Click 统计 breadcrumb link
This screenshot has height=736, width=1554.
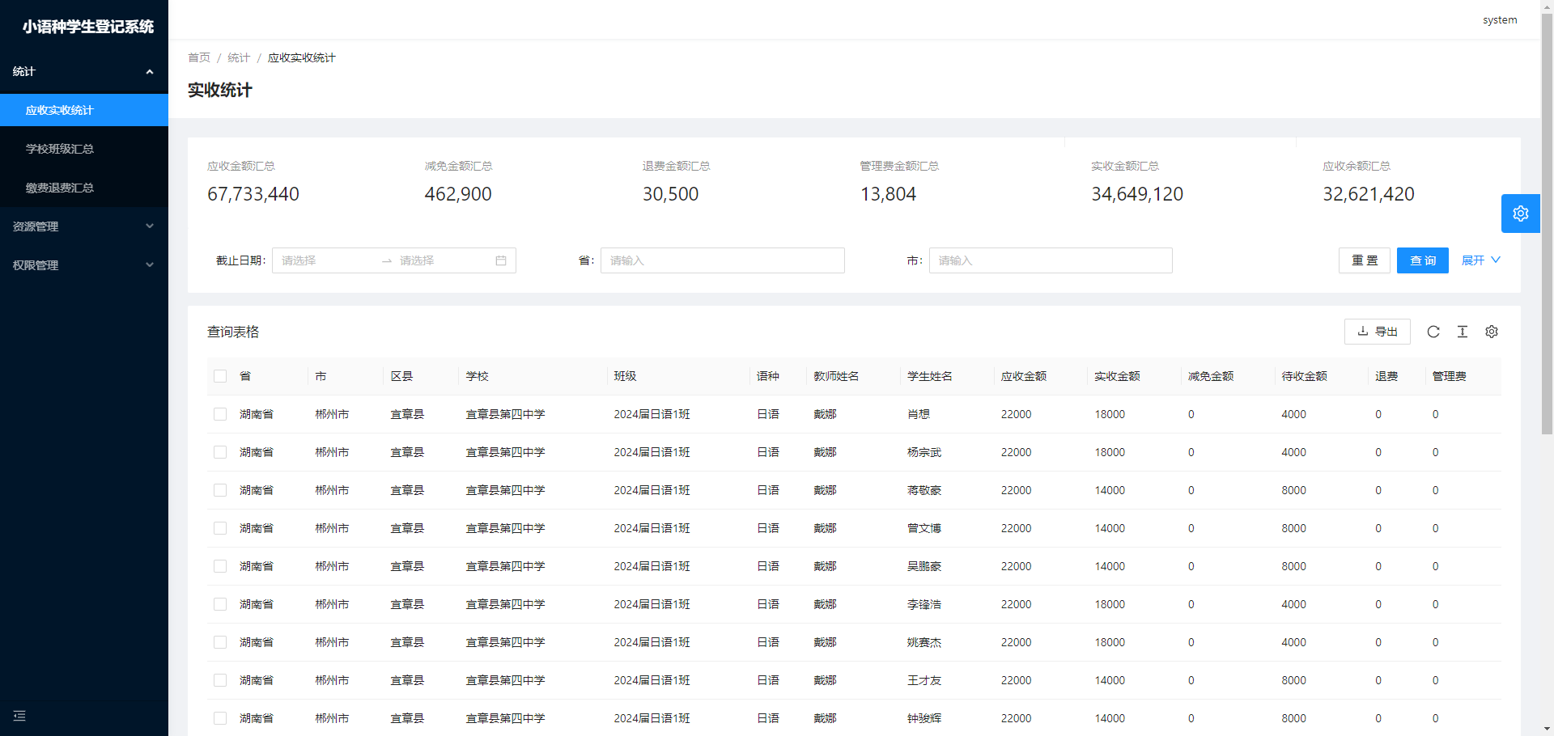click(239, 57)
